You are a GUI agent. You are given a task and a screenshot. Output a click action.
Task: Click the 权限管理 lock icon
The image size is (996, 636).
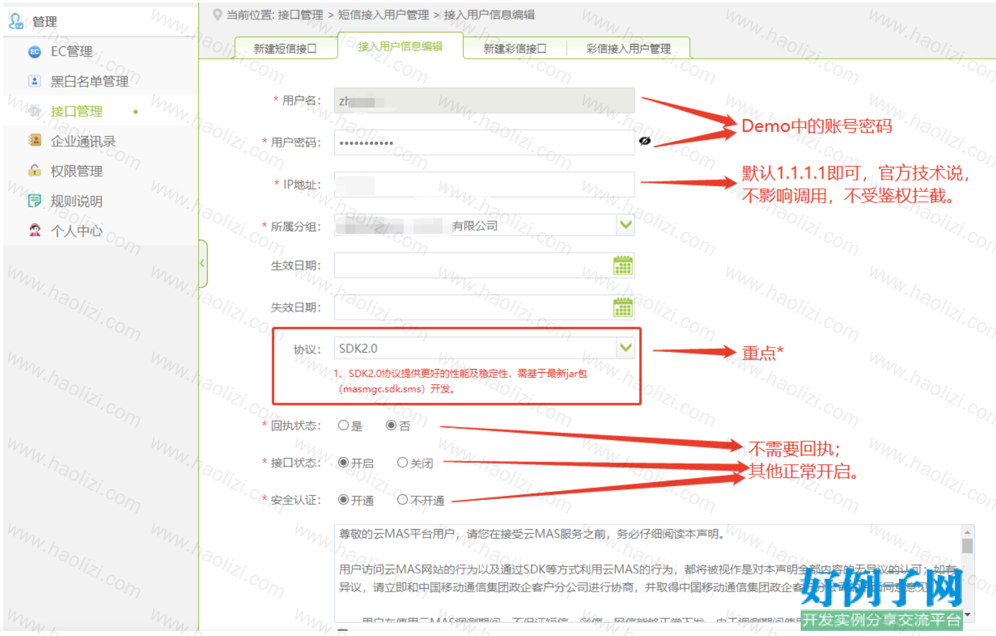(x=35, y=170)
